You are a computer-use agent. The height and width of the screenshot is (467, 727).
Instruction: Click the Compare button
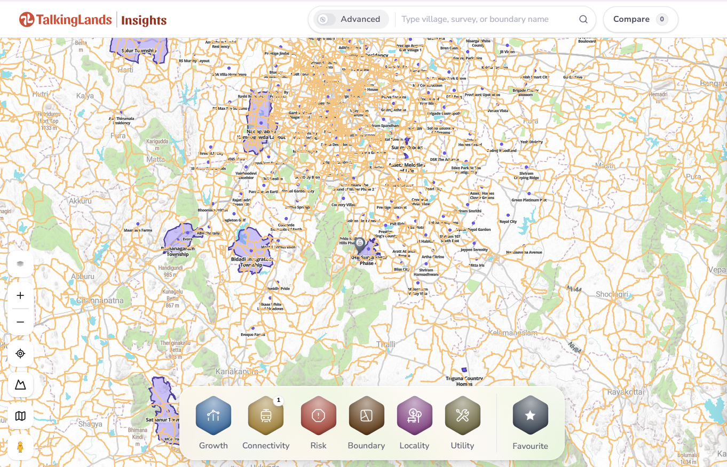pyautogui.click(x=641, y=19)
